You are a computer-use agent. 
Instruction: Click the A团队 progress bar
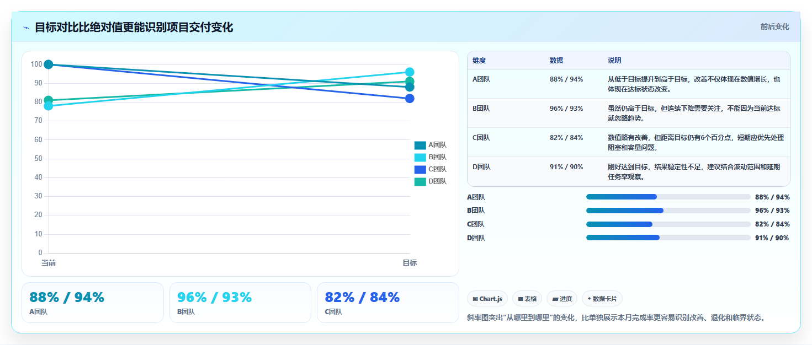click(x=668, y=197)
